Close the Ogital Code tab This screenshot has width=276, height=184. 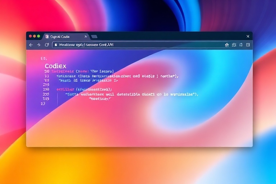click(x=86, y=36)
